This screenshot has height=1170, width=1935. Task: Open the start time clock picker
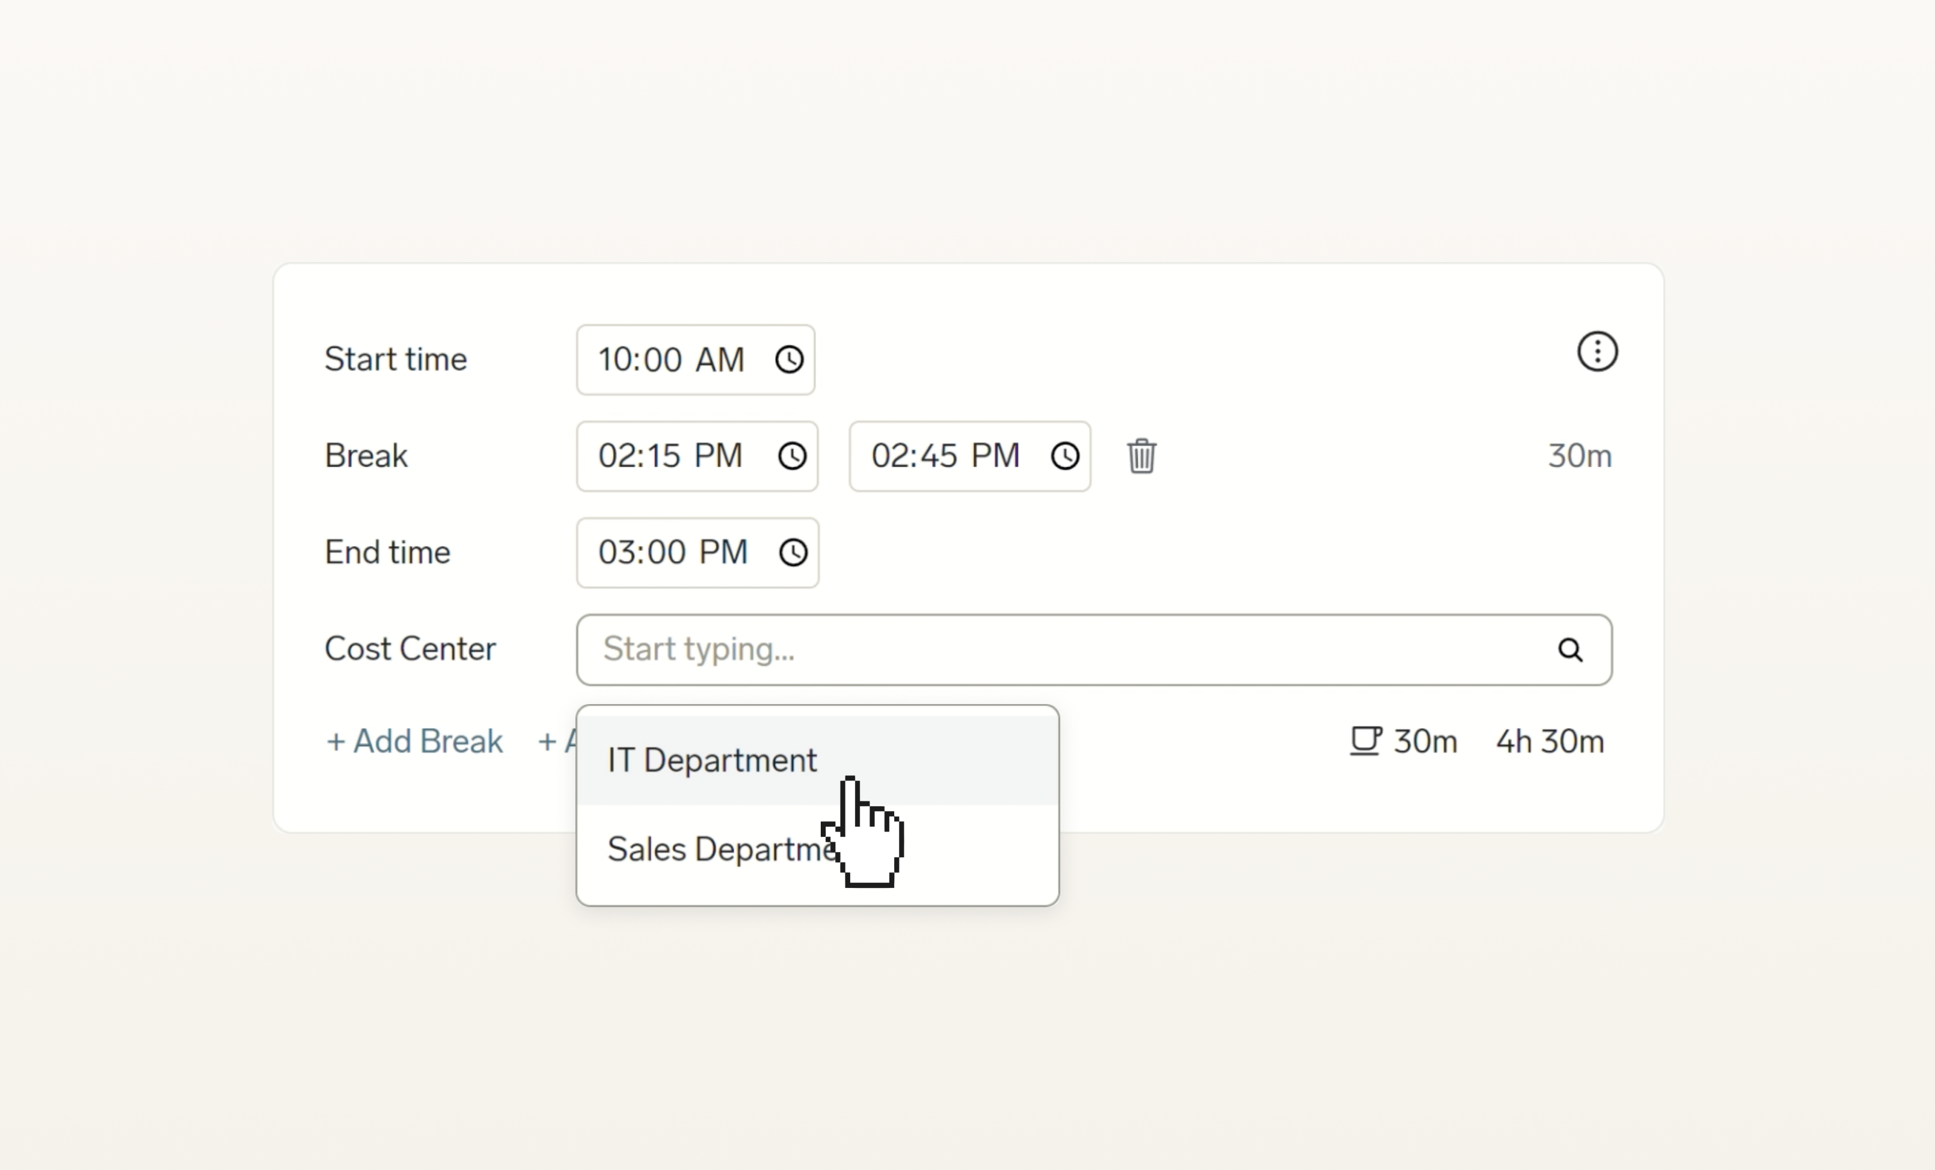pyautogui.click(x=790, y=360)
